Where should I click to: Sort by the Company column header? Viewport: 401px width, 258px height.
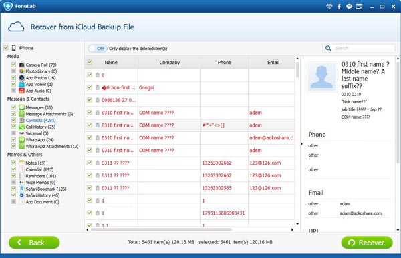(x=169, y=62)
